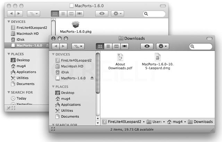Image resolution: width=222 pixels, height=142 pixels.
Task: Collapse DEVICES section in Downloads sidebar
Action: pos(53,55)
